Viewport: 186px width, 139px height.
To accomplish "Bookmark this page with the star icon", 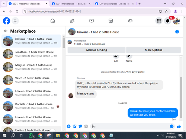I will [166, 11].
